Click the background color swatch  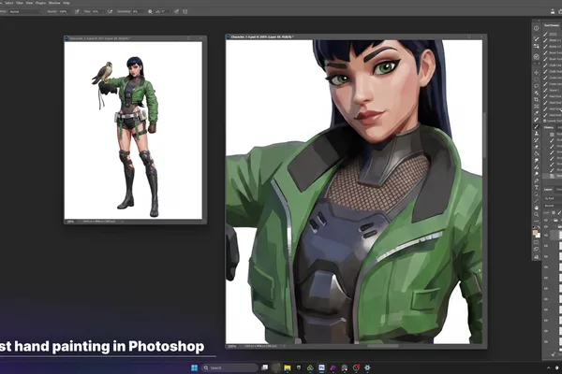(539, 236)
